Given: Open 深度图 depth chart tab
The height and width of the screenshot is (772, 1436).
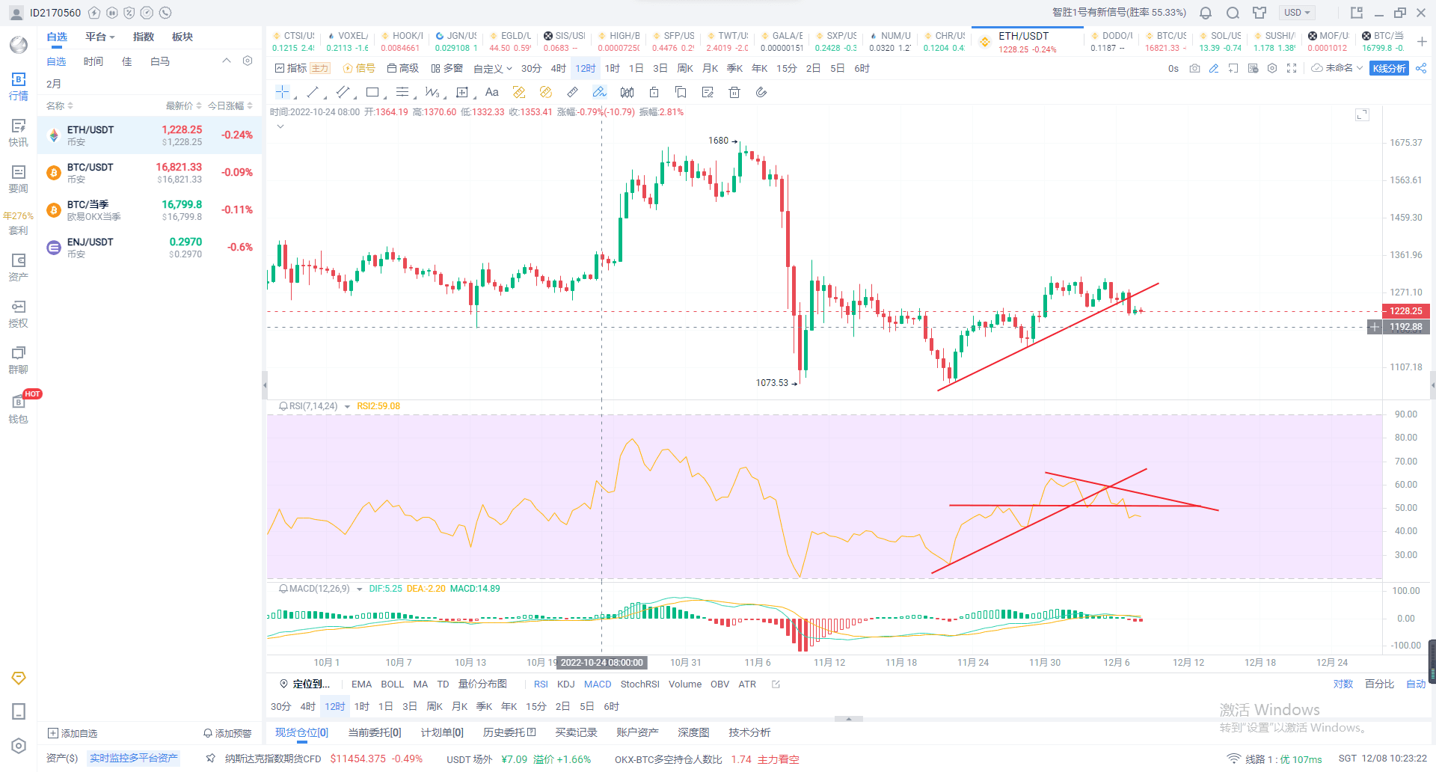Looking at the screenshot, I should 693,732.
